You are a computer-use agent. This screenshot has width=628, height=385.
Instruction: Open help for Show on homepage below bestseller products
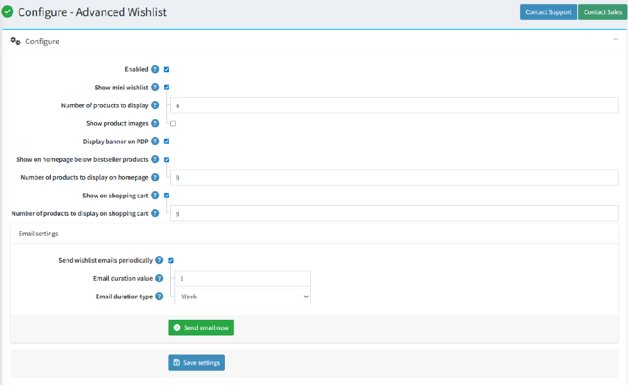point(155,159)
